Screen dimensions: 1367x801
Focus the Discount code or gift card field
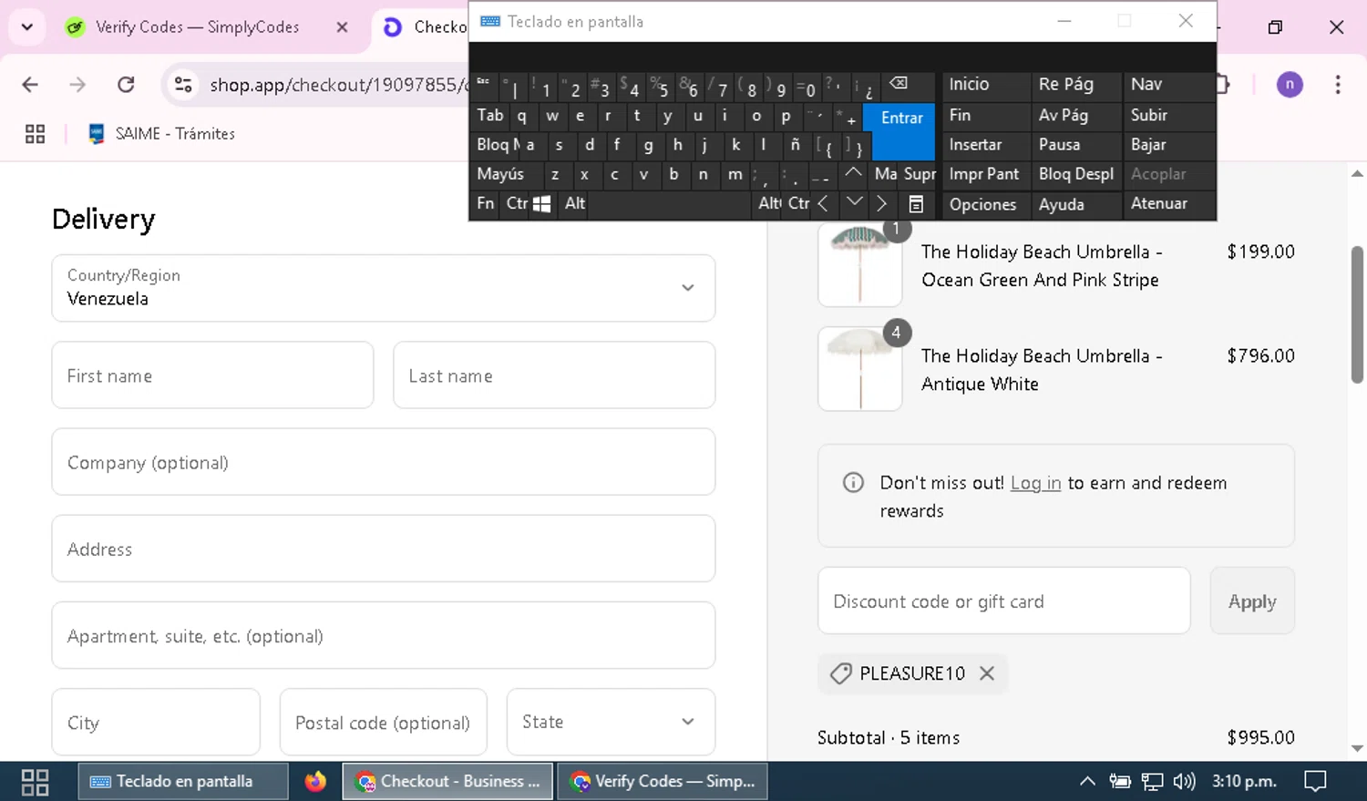(1004, 601)
